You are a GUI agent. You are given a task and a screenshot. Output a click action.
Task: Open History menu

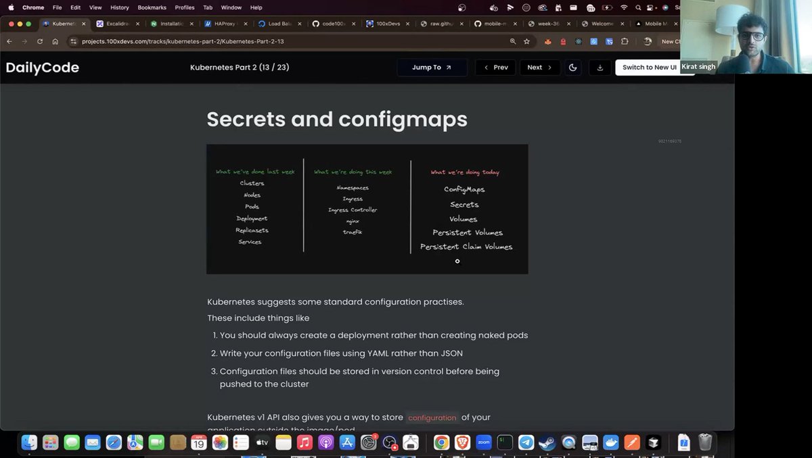click(120, 7)
